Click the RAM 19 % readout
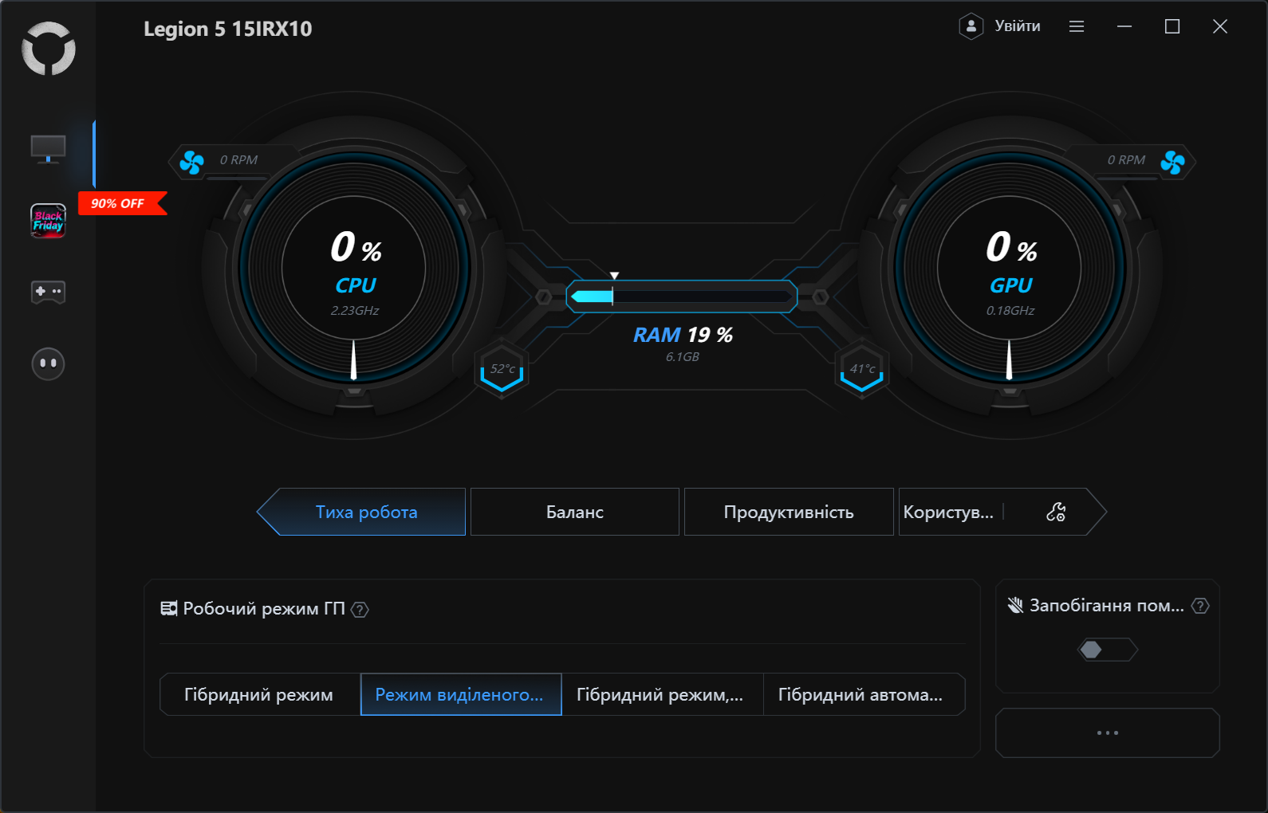The height and width of the screenshot is (813, 1268). (683, 335)
